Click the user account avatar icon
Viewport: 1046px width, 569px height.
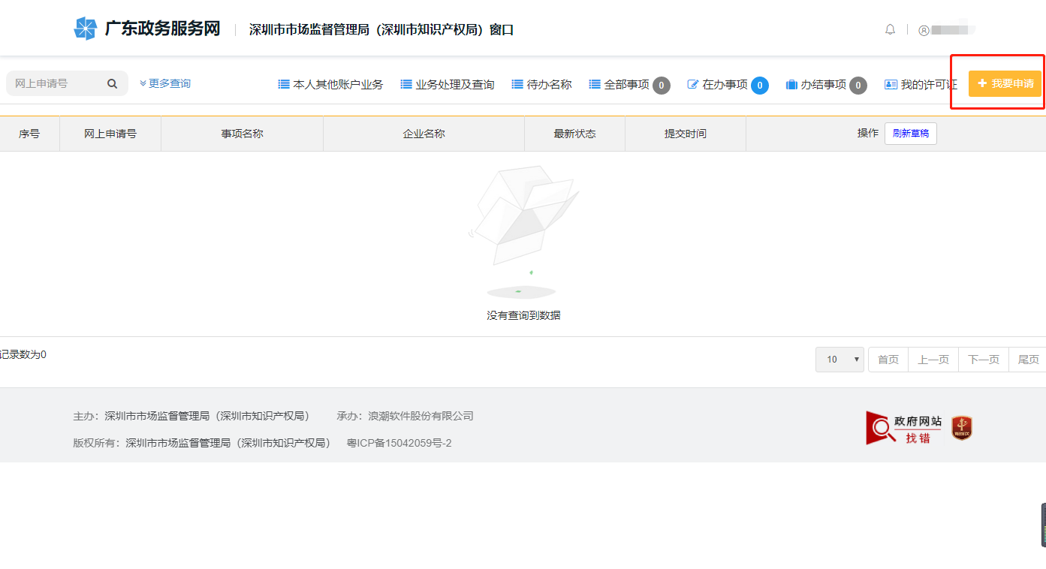pos(923,29)
